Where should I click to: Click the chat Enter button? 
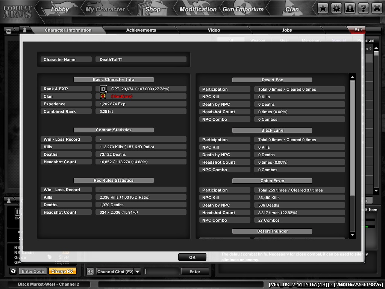pos(195,272)
